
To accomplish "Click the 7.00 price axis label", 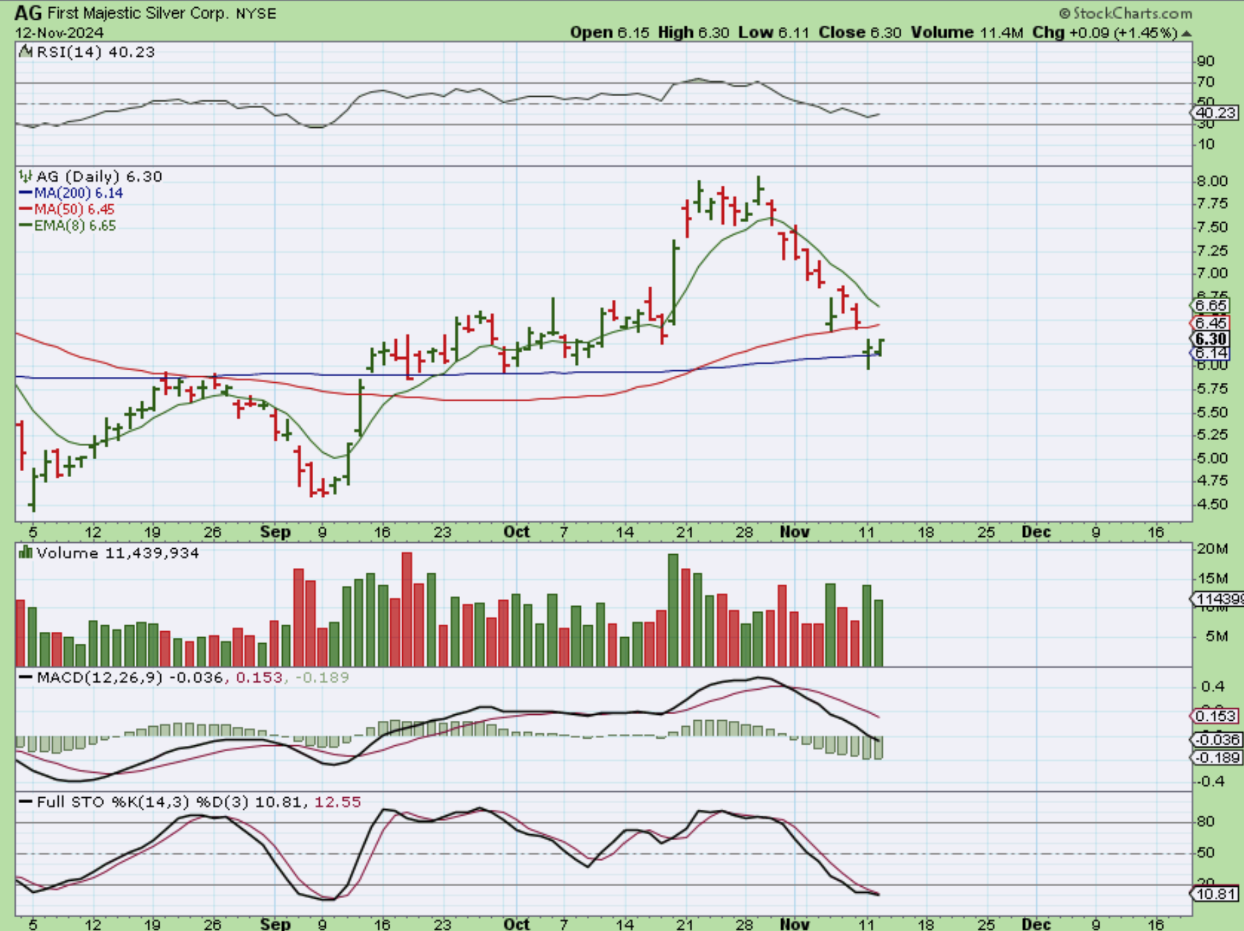I will tap(1212, 273).
